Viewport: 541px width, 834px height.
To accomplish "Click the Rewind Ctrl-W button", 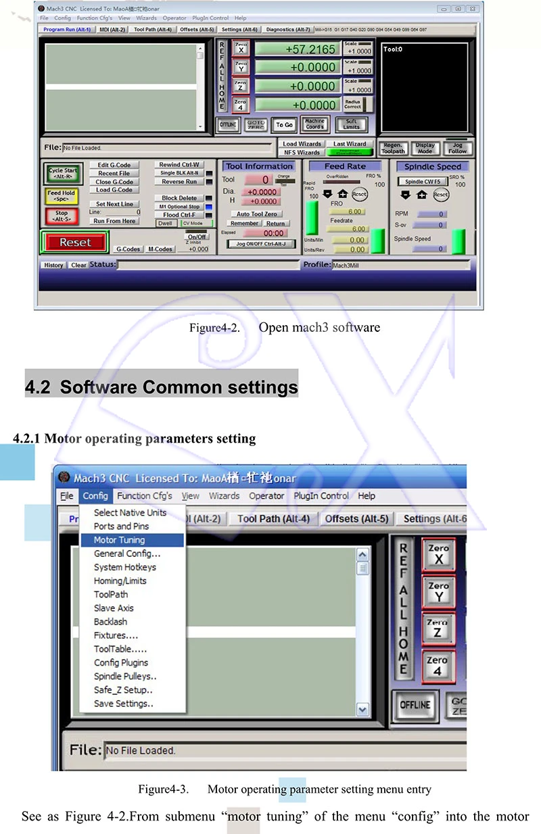I will (179, 164).
